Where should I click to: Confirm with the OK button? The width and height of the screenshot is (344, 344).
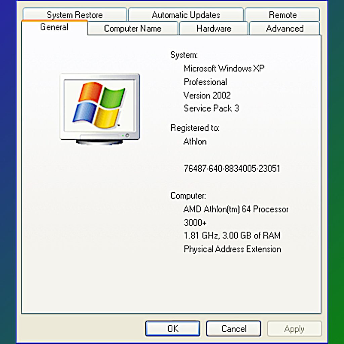[x=173, y=329]
